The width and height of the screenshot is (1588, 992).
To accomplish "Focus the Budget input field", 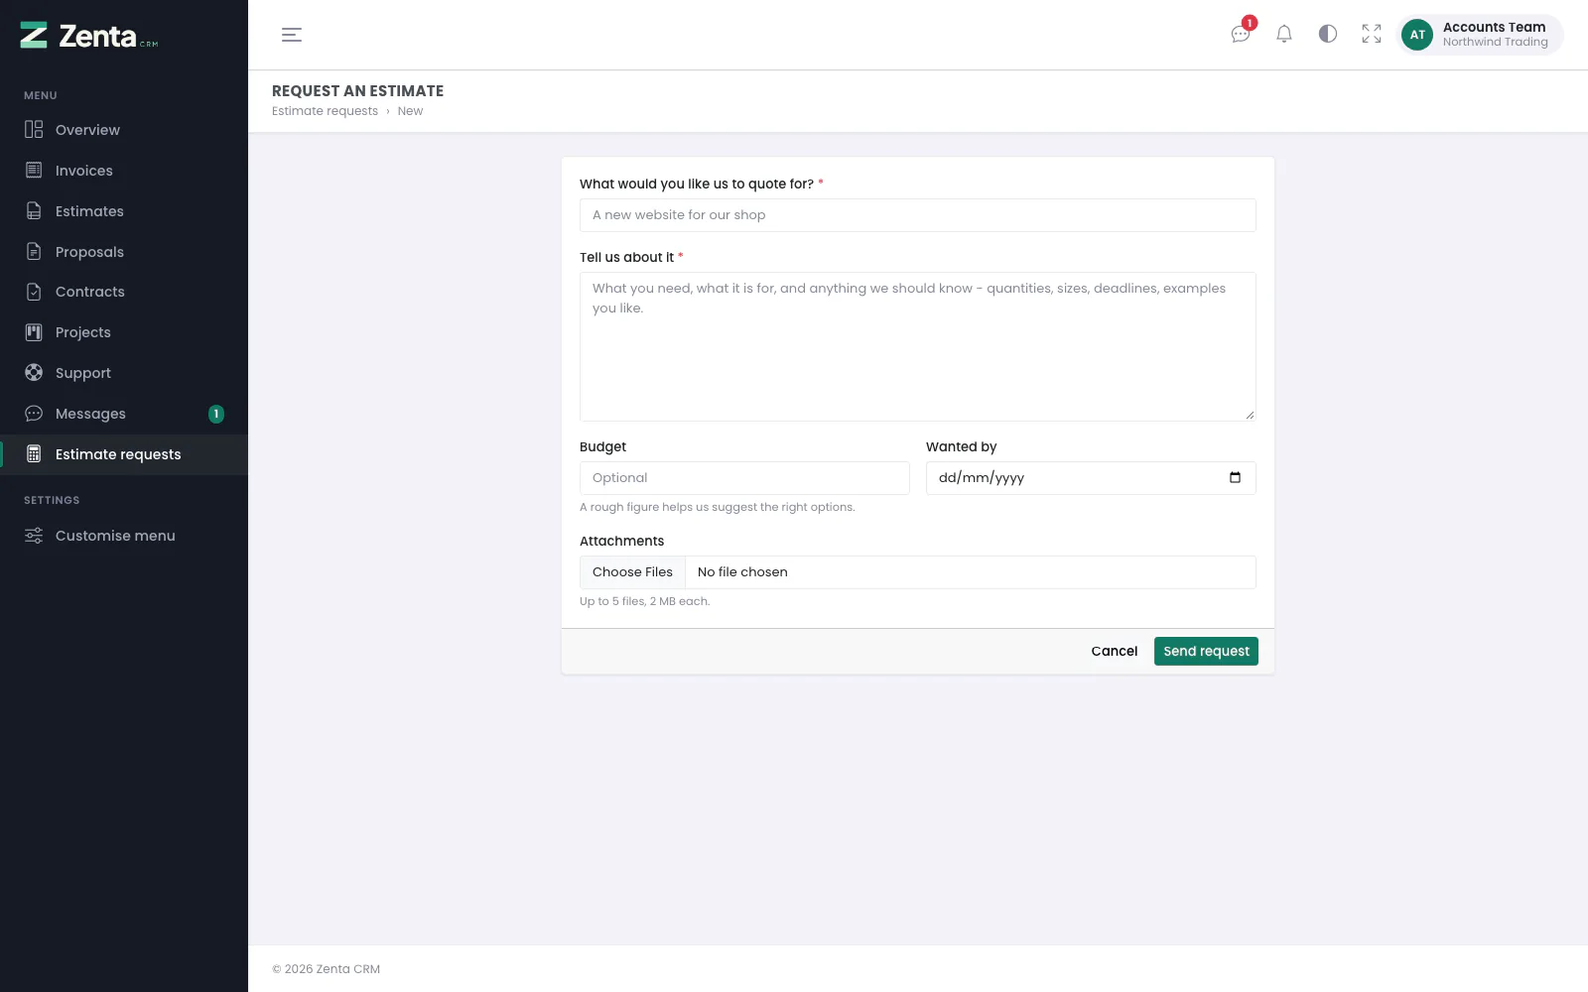I will click(x=744, y=478).
